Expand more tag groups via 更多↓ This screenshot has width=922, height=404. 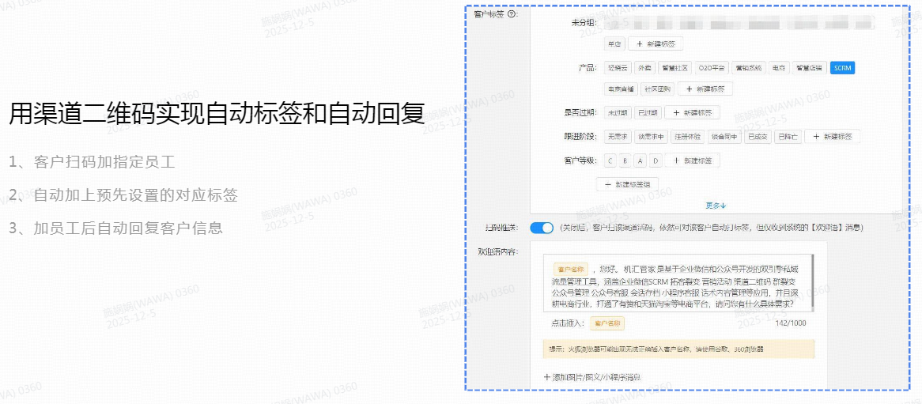[715, 206]
